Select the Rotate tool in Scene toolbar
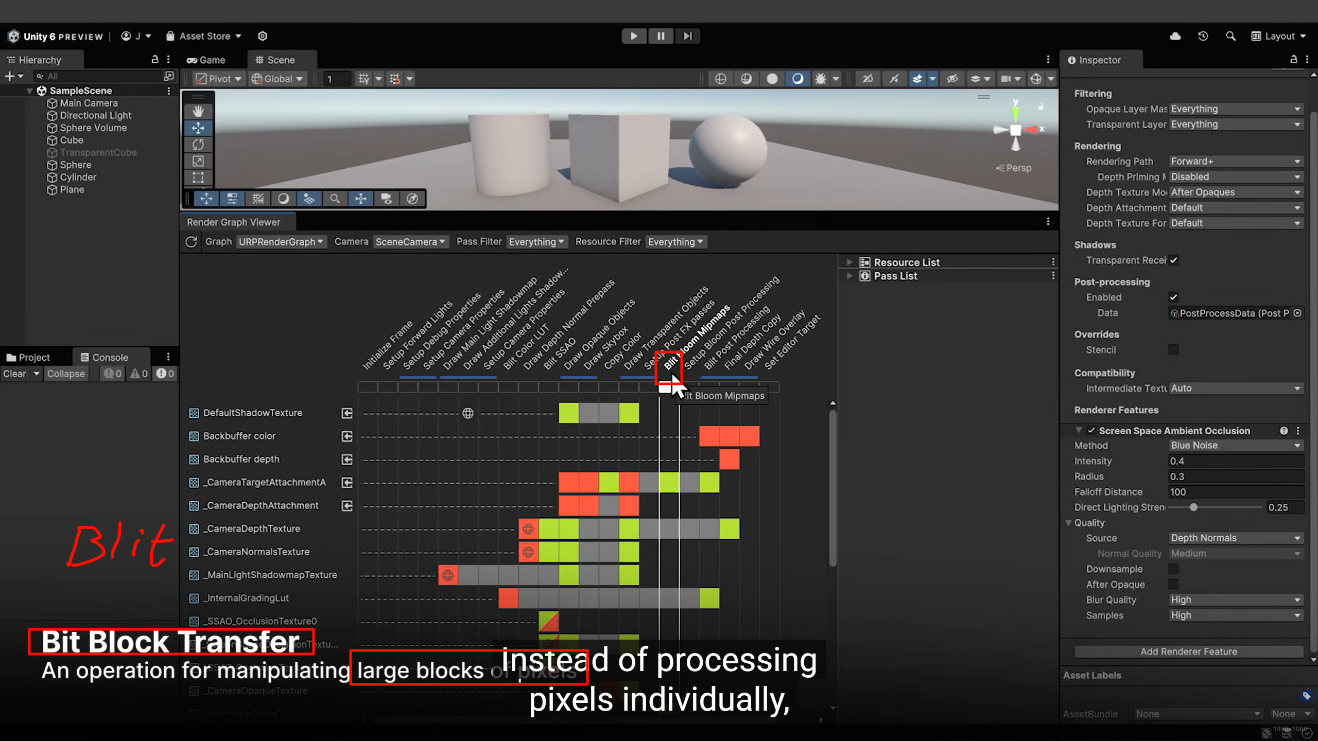This screenshot has width=1318, height=741. coord(198,145)
